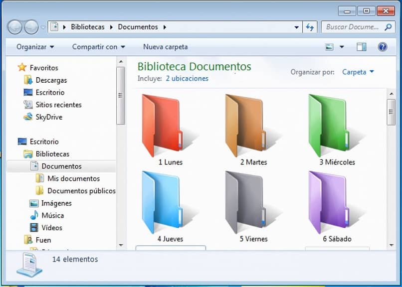Open the view options dropdown arrow
402x287 pixels.
(342, 47)
